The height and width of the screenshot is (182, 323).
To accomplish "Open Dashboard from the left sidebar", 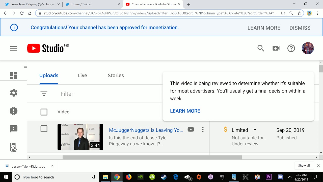I will click(x=14, y=76).
